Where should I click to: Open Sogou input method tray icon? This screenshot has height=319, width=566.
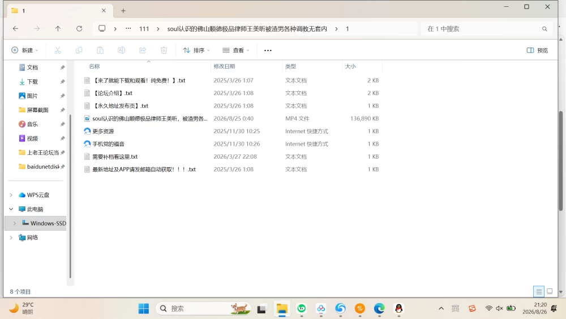pos(472,308)
